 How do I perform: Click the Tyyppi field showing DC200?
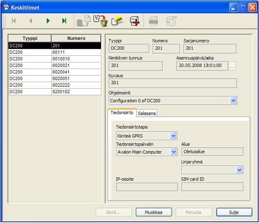coord(129,48)
